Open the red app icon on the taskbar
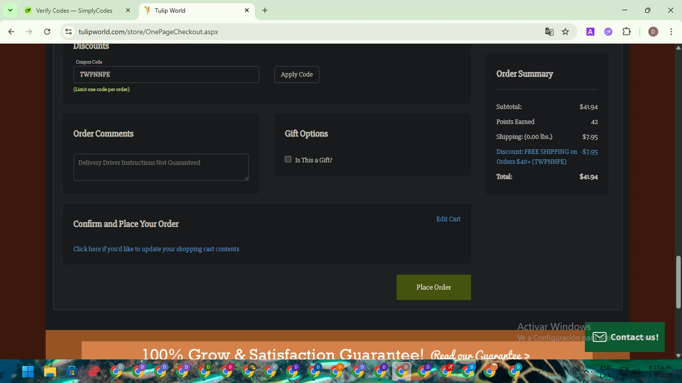Viewport: 682px width, 383px height. click(94, 372)
